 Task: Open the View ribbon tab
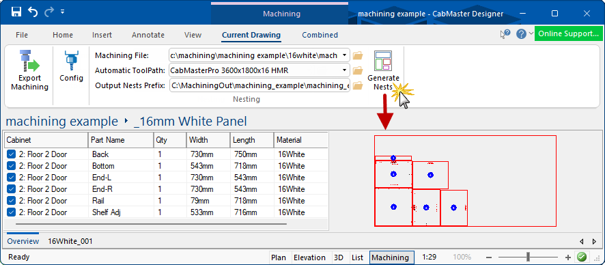(x=193, y=35)
